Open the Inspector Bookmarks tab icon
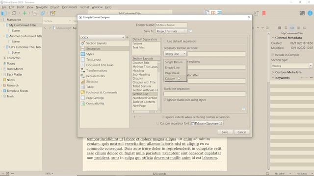 point(286,28)
